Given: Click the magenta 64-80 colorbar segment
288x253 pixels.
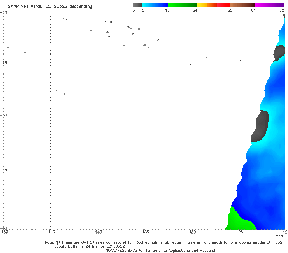Looking at the screenshot, I should click(269, 5).
